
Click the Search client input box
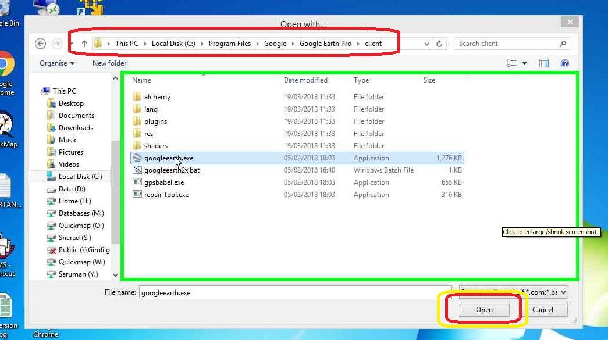tap(506, 44)
